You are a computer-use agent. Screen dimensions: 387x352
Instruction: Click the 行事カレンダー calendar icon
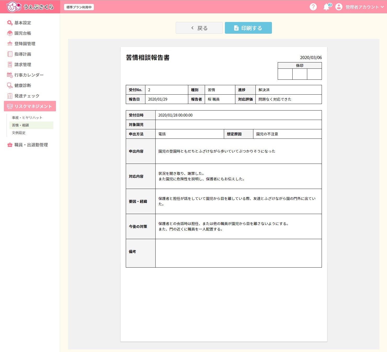[x=10, y=75]
